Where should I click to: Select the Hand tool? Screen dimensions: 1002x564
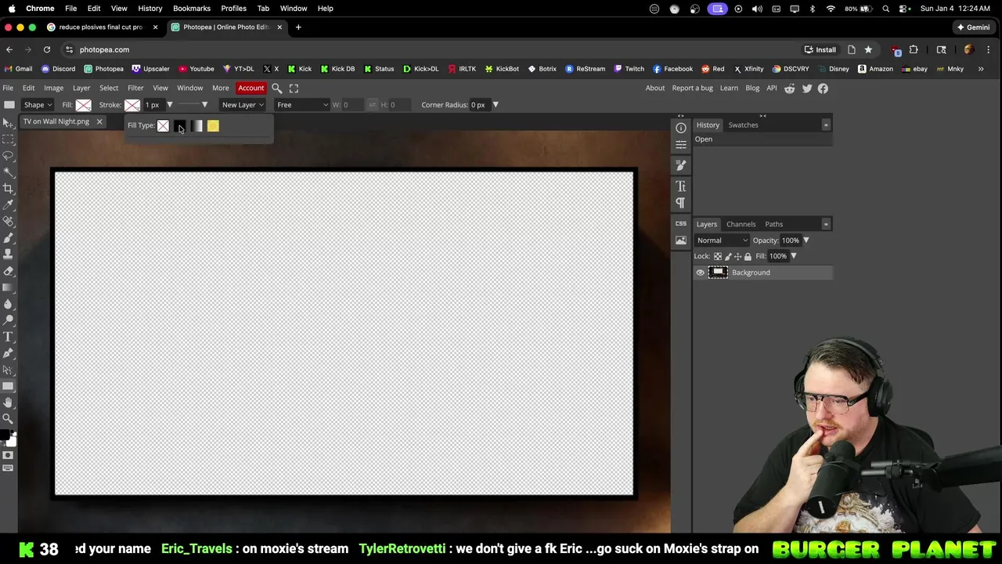coord(8,403)
